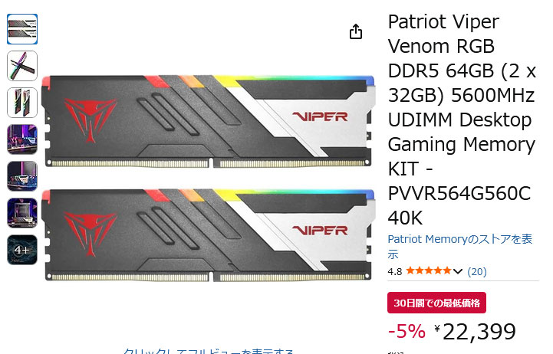Select the vertical RAM sticks thumbnail
This screenshot has height=354, width=553.
click(22, 103)
